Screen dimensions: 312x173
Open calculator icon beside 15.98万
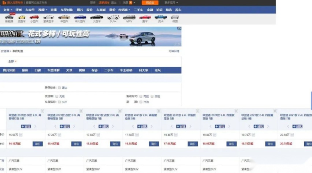(x=21, y=135)
